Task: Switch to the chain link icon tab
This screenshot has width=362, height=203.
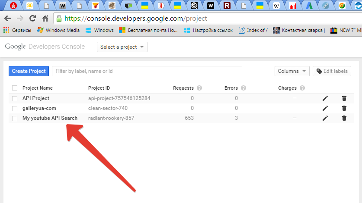Action: point(326,6)
